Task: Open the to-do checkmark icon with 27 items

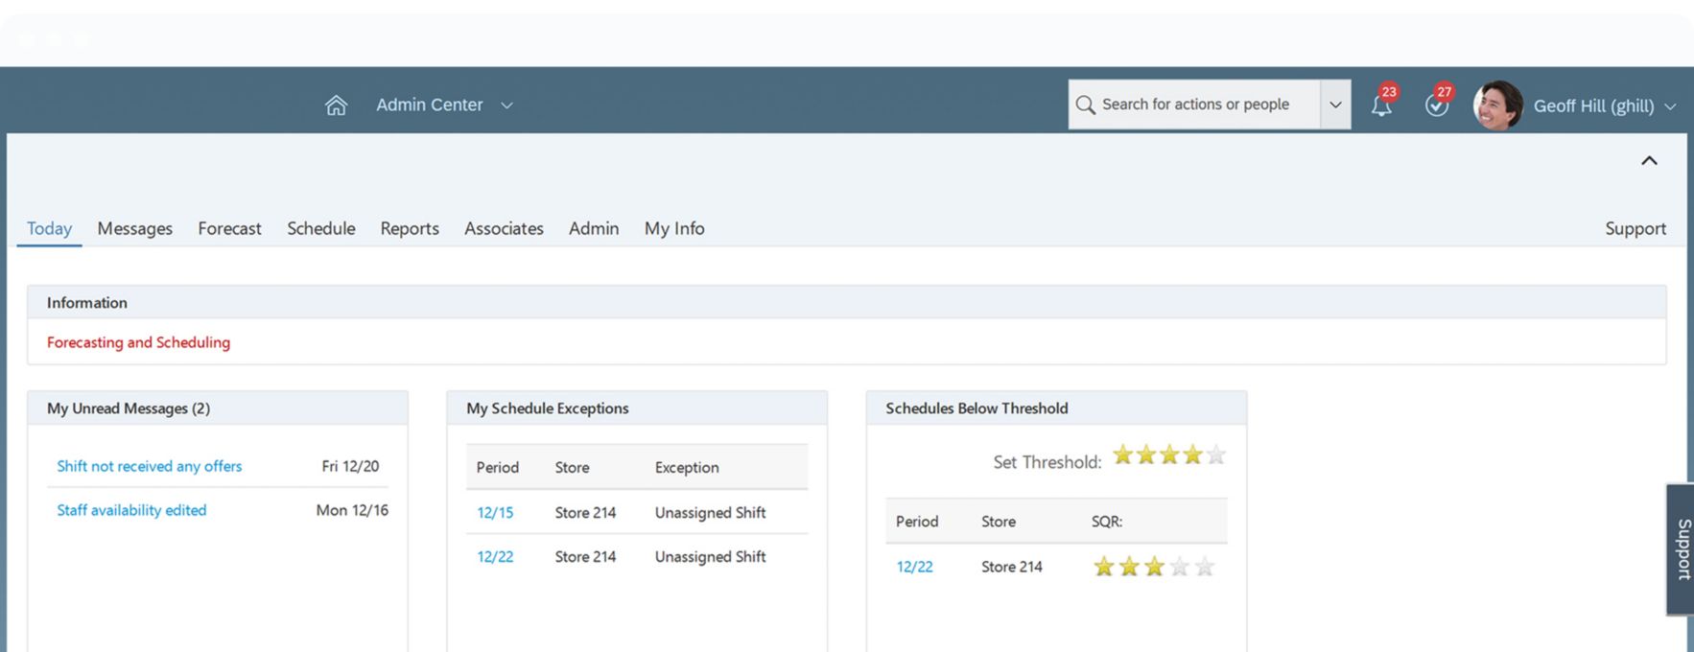Action: click(x=1436, y=105)
